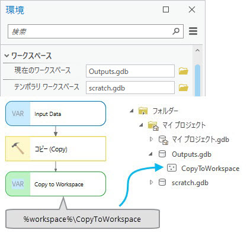
Task: Click the マイ プロジェクト.gdb database icon
Action: click(x=163, y=140)
